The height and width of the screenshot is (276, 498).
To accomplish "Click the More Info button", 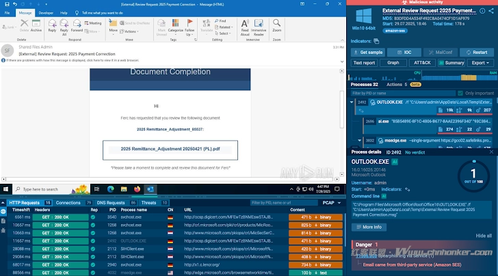I will tap(369, 227).
